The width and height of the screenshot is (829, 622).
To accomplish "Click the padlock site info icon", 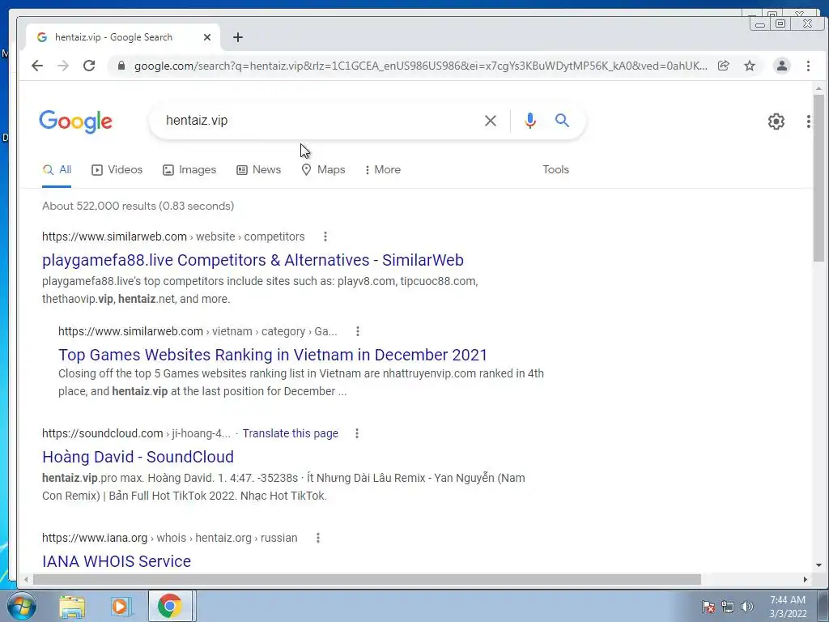I will [x=121, y=66].
